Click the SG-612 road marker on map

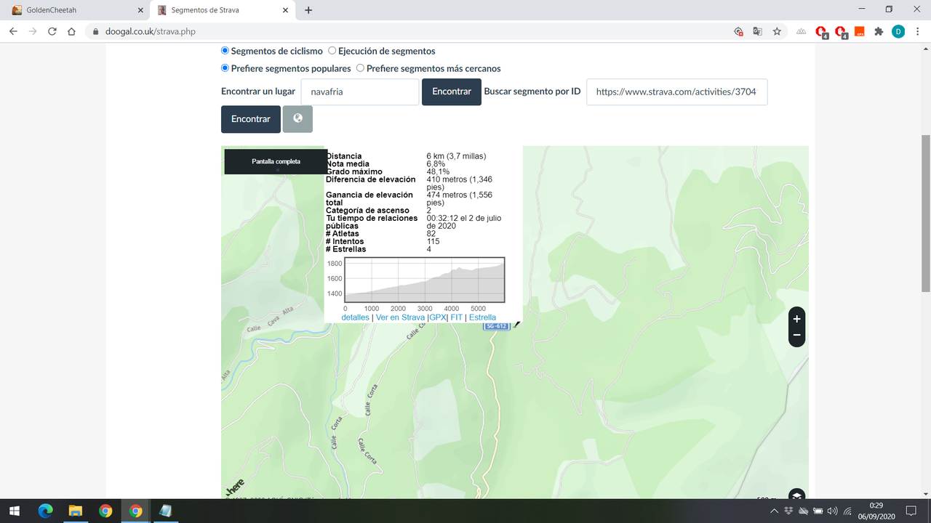point(495,327)
